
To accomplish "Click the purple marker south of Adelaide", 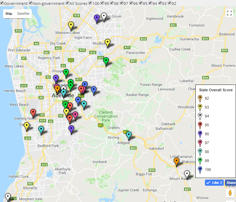I will pyautogui.click(x=71, y=129).
